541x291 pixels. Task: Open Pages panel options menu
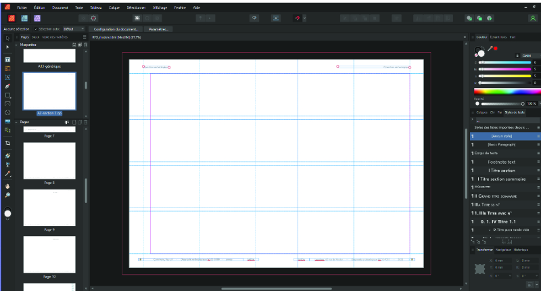tap(85, 37)
